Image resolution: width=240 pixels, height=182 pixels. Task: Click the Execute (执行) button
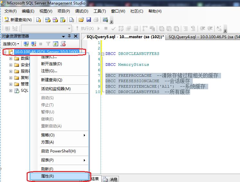click(x=85, y=29)
